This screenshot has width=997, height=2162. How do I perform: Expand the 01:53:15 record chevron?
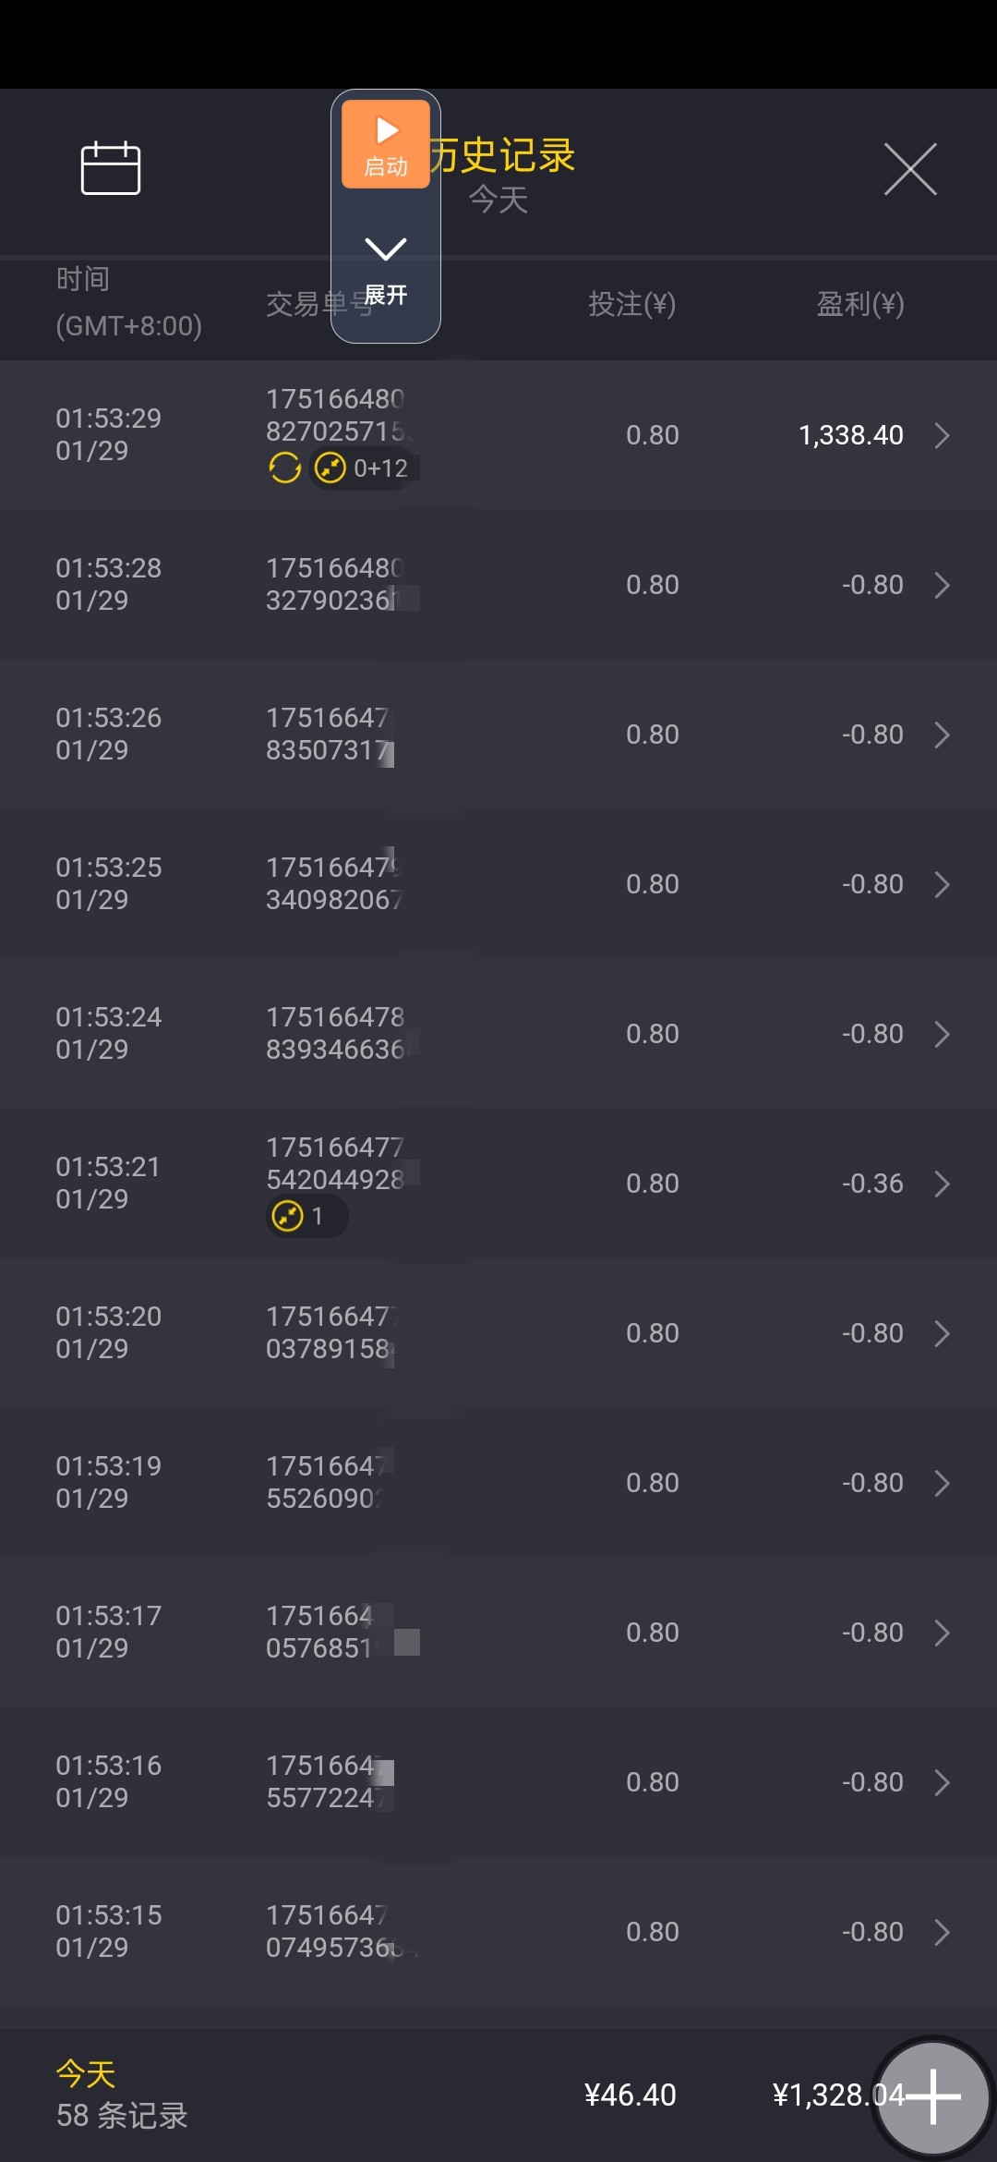(942, 1932)
